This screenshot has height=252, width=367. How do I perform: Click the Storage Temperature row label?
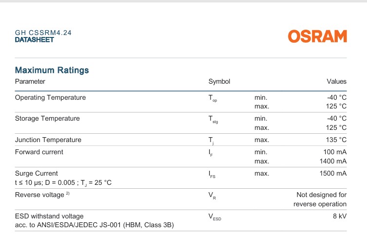[x=47, y=118]
